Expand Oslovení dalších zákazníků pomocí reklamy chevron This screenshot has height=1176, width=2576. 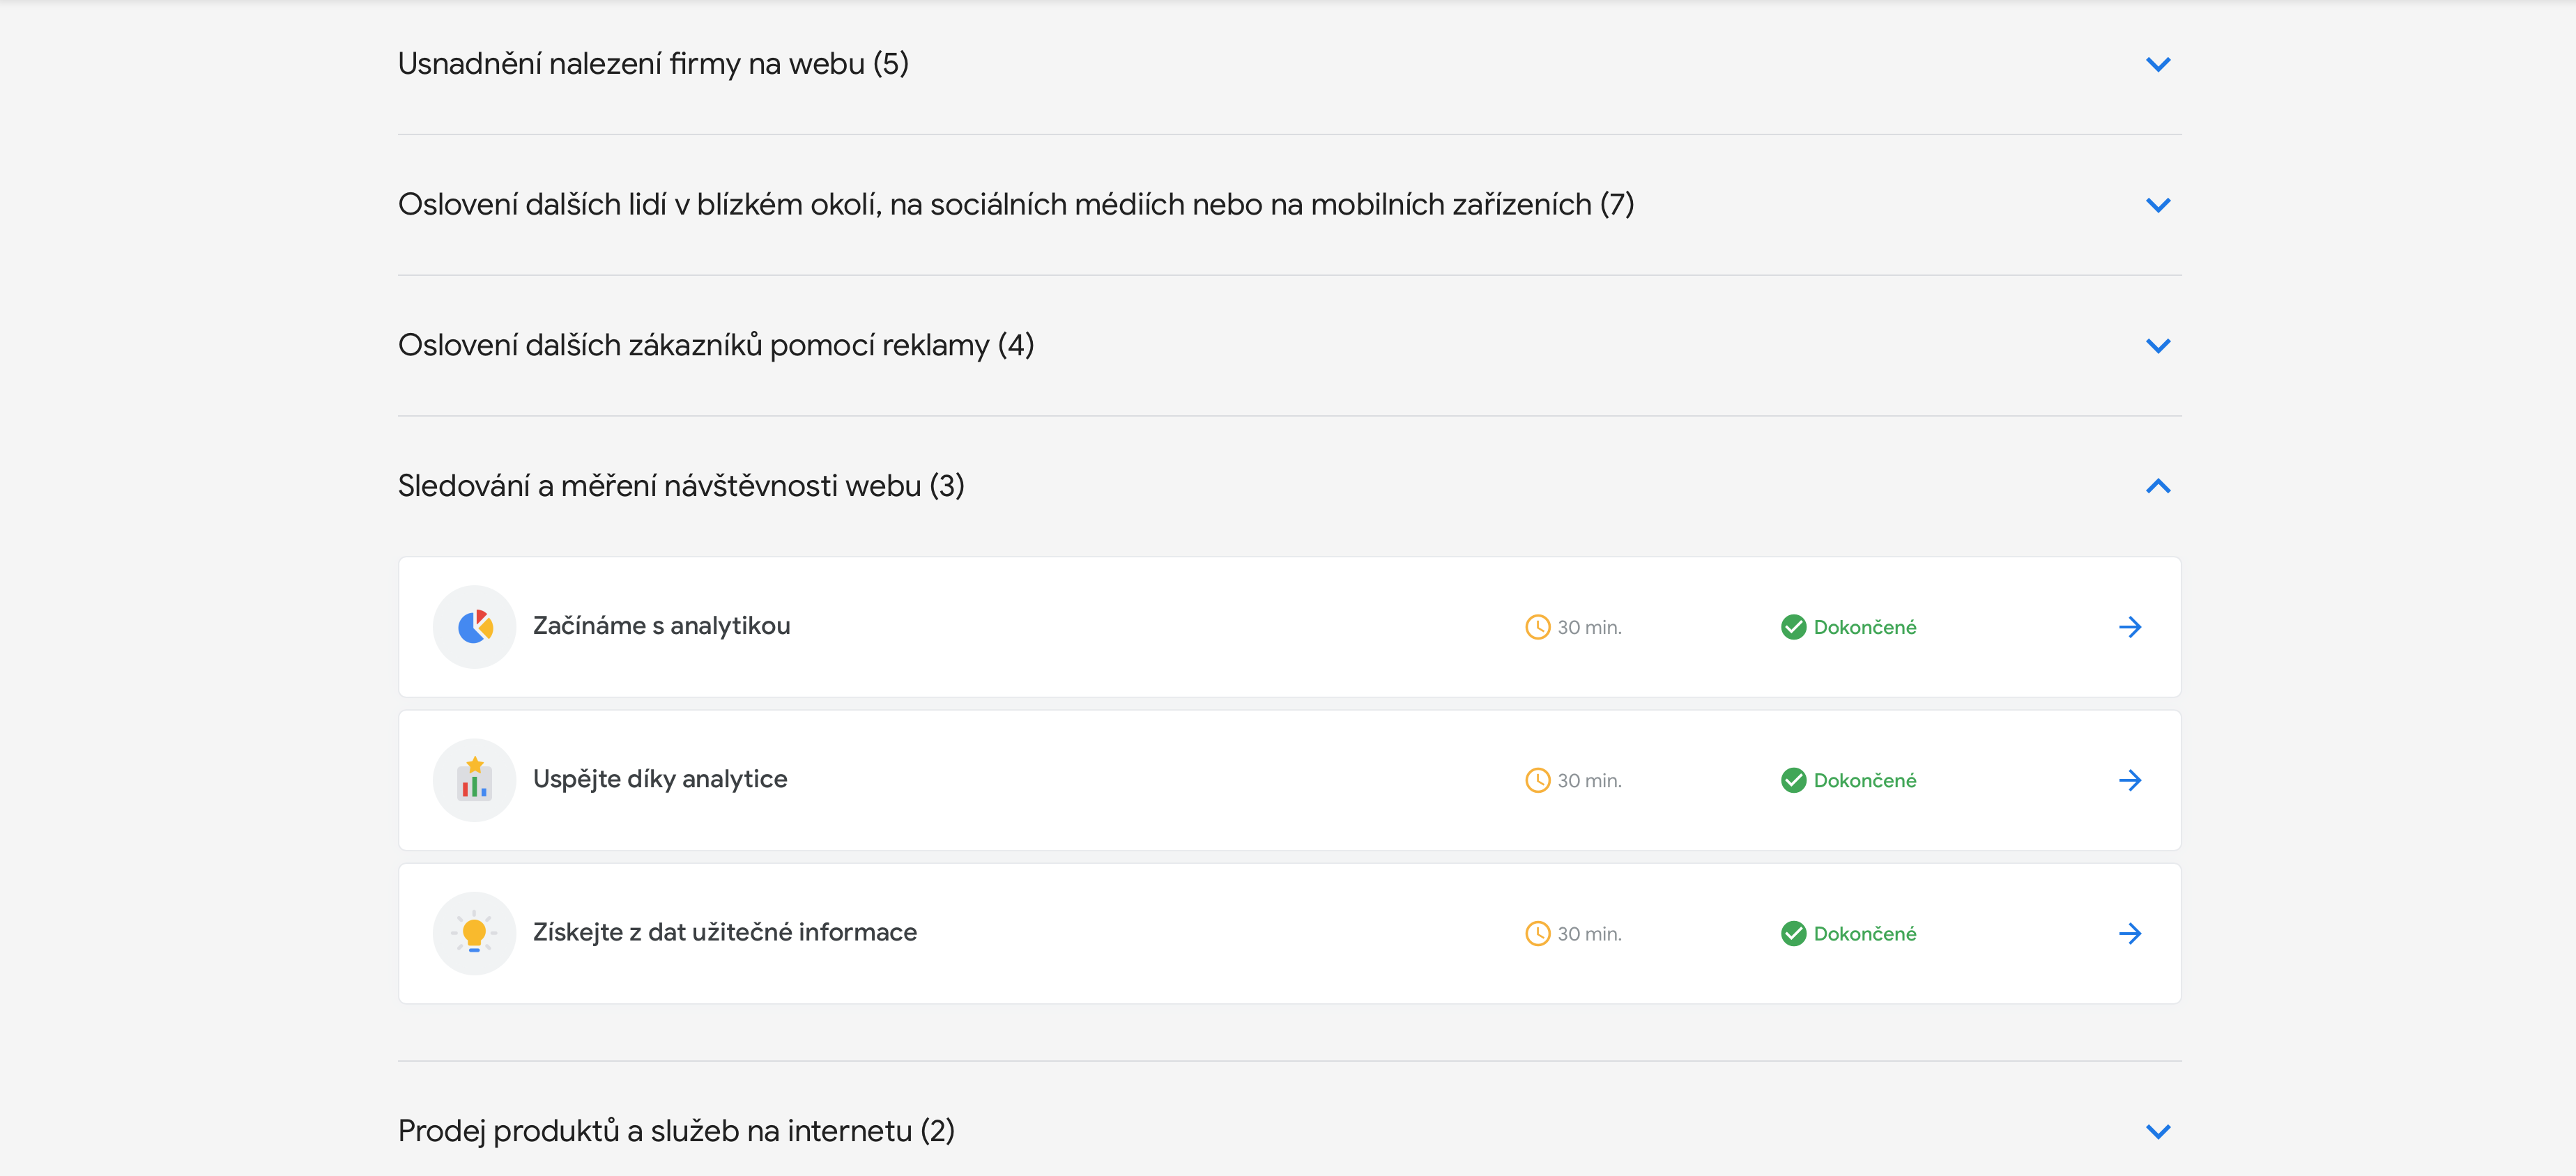pyautogui.click(x=2158, y=346)
